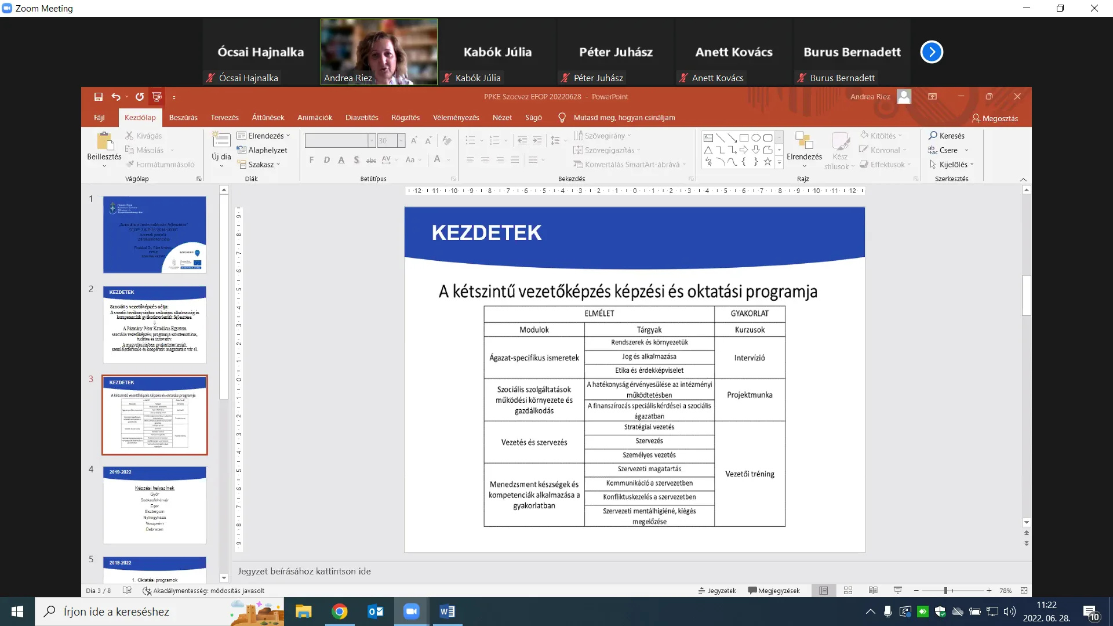Click fit slide to window icon

1024,591
